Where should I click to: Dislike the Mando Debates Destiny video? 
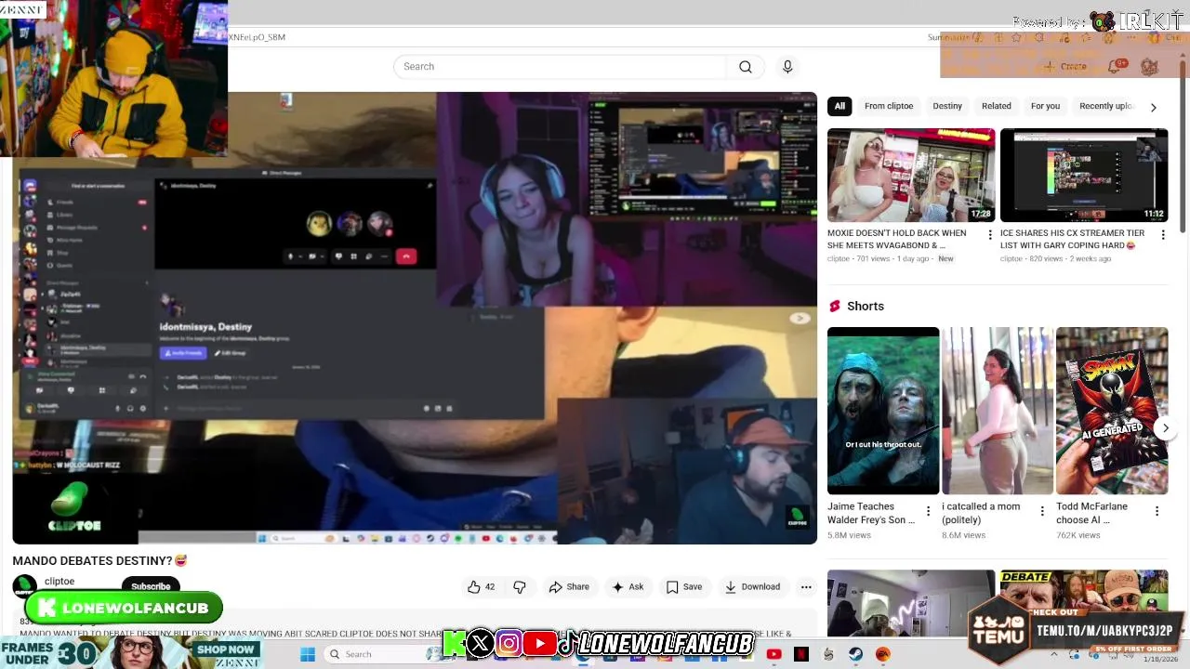coord(520,586)
